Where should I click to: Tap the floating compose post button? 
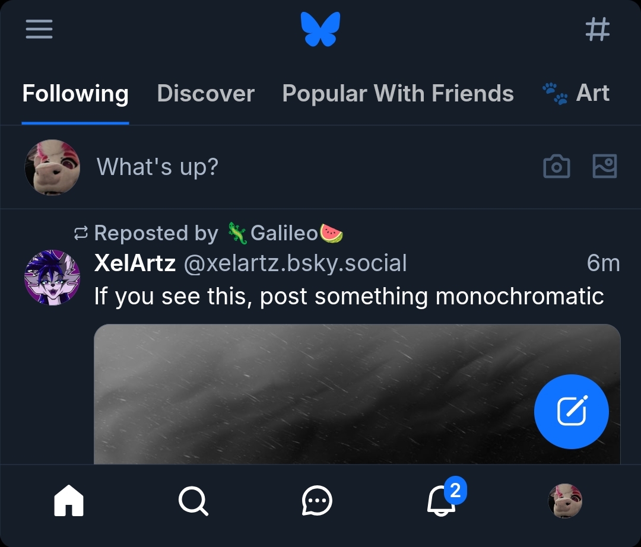[x=571, y=412]
